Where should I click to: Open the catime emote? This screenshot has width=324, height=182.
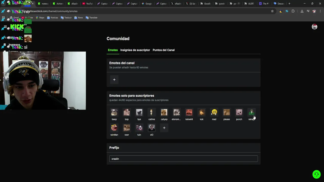[x=152, y=112]
